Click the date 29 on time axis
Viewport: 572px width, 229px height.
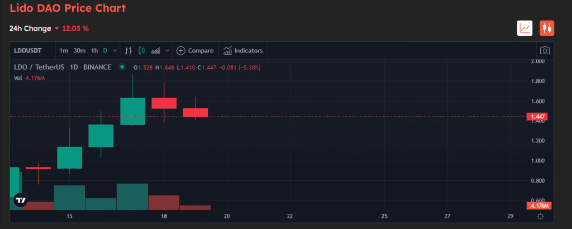pos(511,216)
